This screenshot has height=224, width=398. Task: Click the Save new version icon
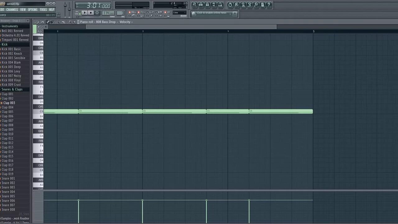243,5
